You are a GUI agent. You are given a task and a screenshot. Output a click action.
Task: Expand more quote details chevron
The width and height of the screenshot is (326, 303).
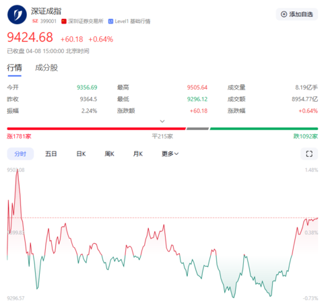click(x=162, y=121)
